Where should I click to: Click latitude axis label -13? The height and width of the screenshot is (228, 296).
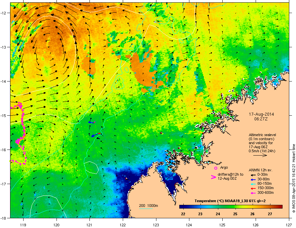point(4,47)
